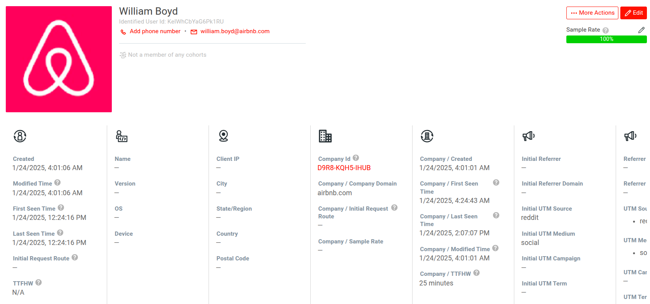650x304 pixels.
Task: Click the cohorts icon beside Not a member
Action: 123,55
